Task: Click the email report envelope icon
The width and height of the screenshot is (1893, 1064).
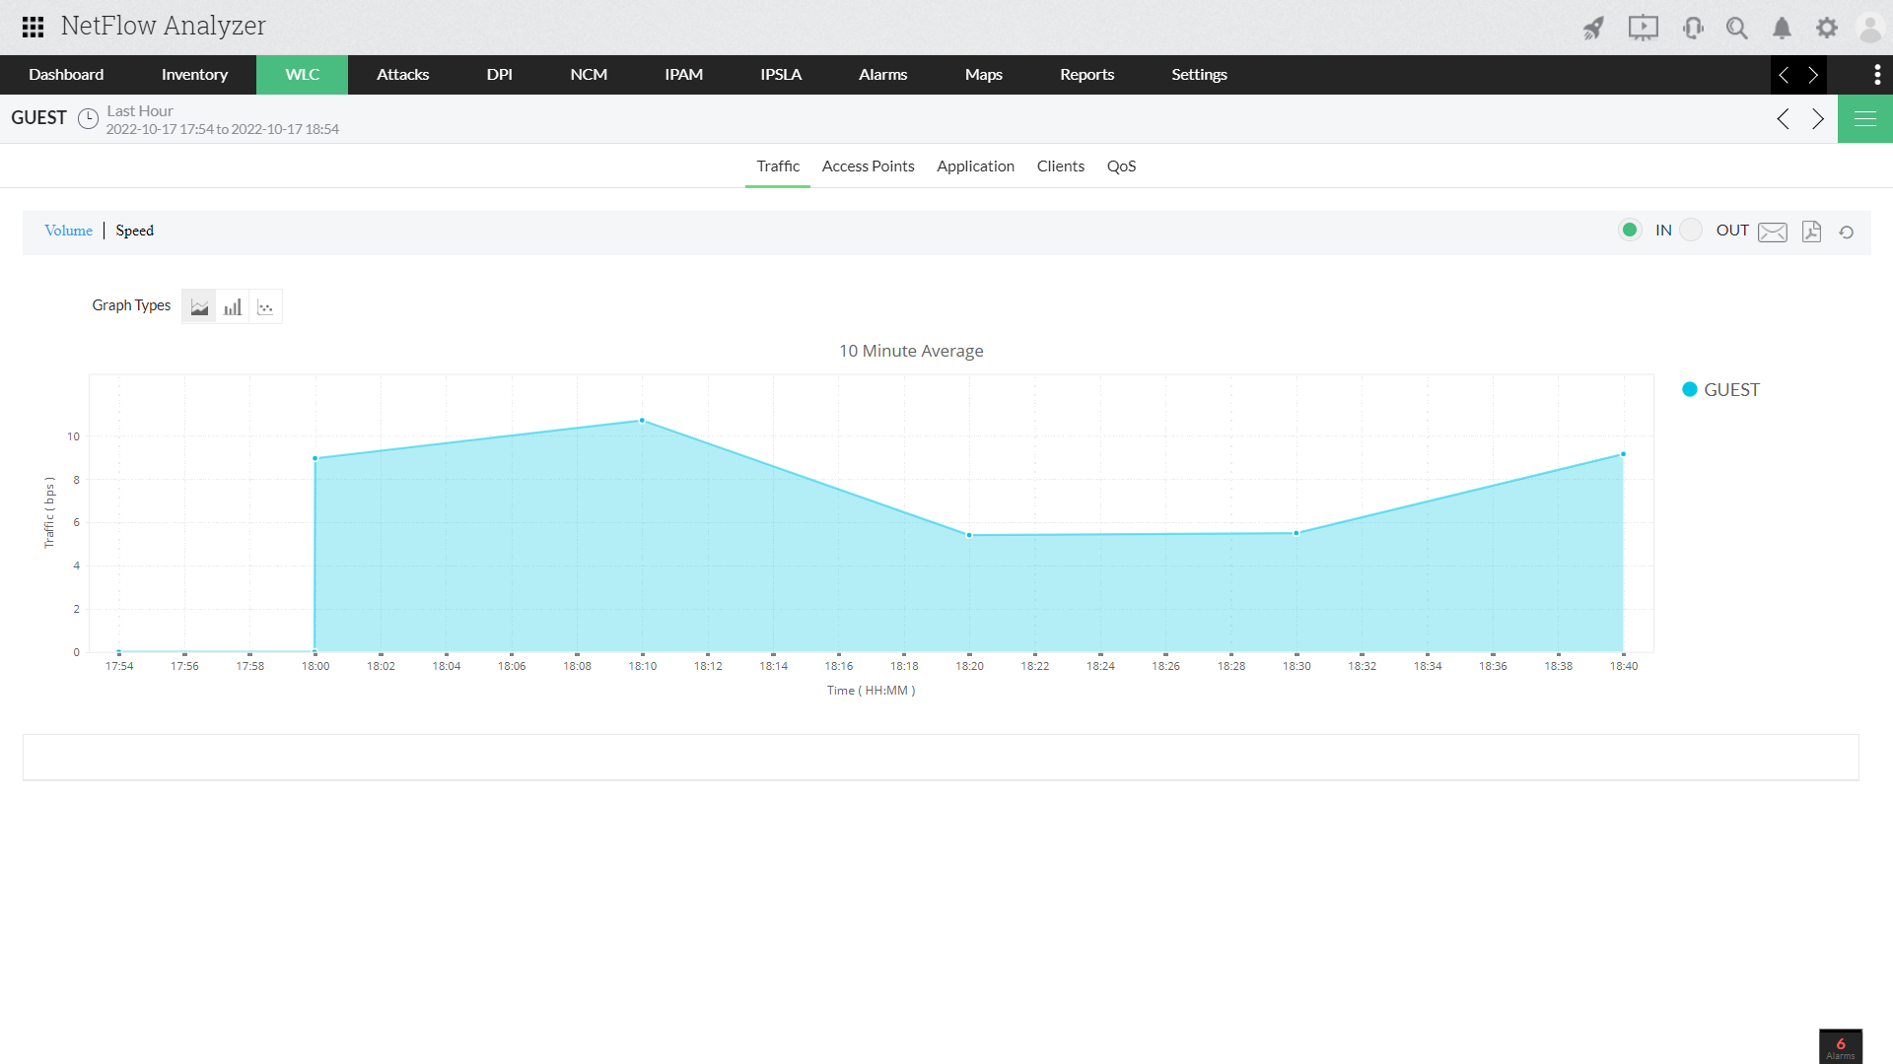Action: click(x=1772, y=232)
